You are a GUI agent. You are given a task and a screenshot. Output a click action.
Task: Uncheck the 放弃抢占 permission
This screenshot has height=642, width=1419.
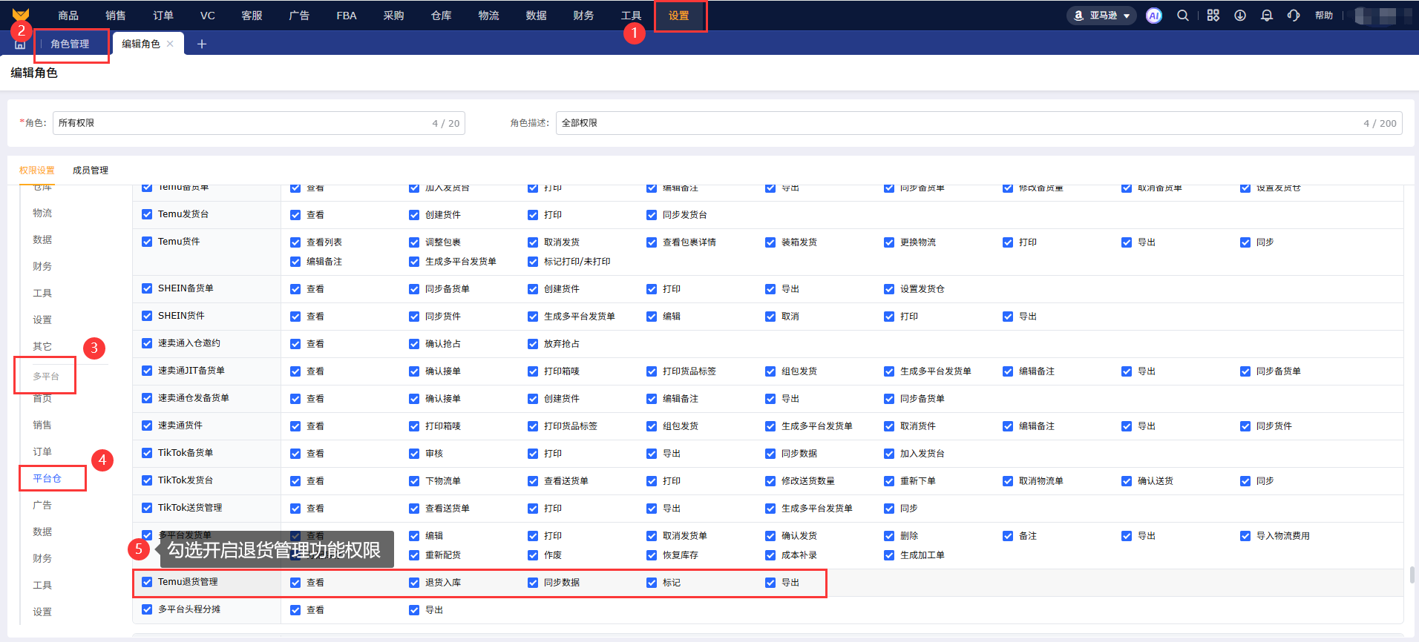[533, 344]
